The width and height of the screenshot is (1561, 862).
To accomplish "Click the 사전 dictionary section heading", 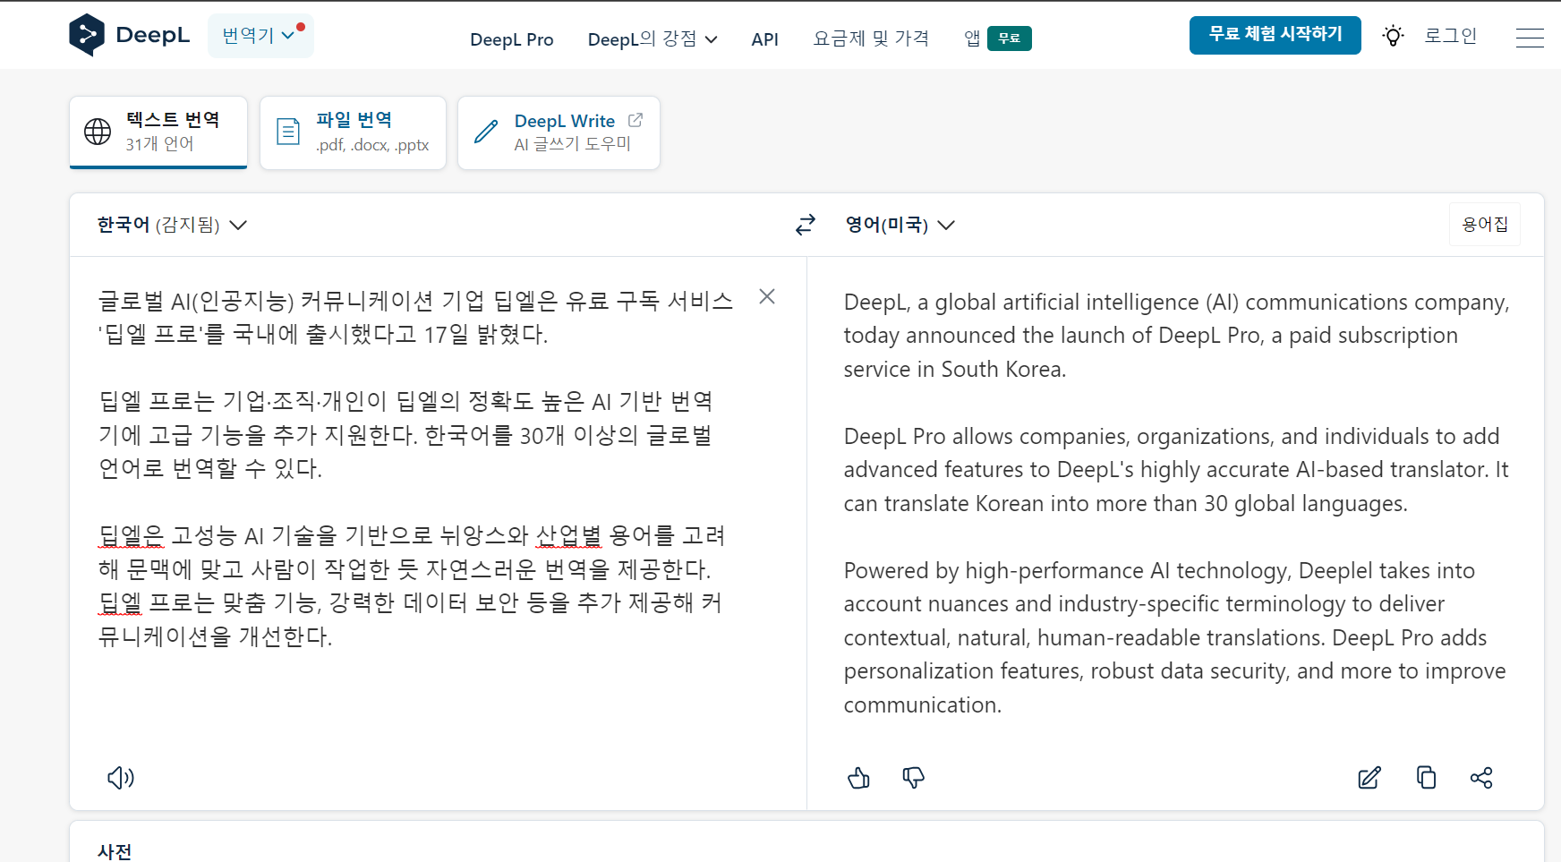I will (115, 851).
